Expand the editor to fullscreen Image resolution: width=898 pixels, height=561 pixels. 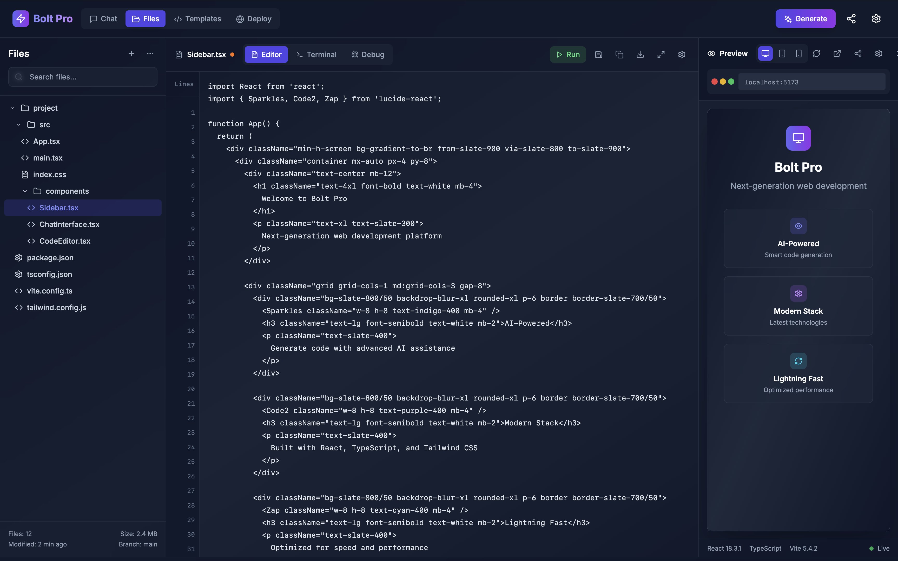click(661, 55)
